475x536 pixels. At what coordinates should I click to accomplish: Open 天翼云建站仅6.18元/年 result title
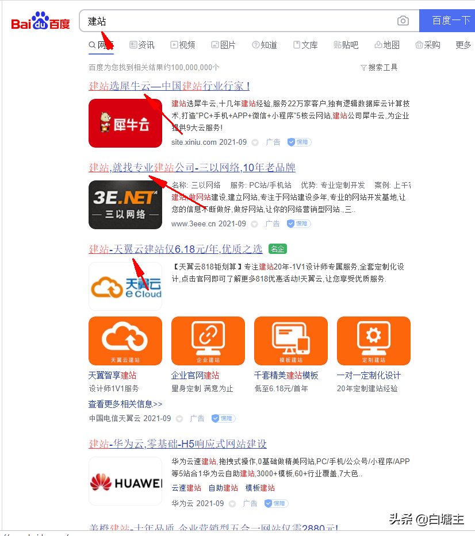[175, 249]
